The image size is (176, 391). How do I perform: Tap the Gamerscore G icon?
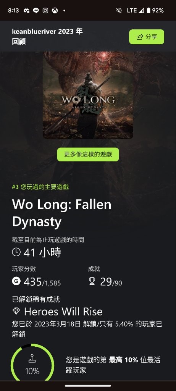click(16, 281)
